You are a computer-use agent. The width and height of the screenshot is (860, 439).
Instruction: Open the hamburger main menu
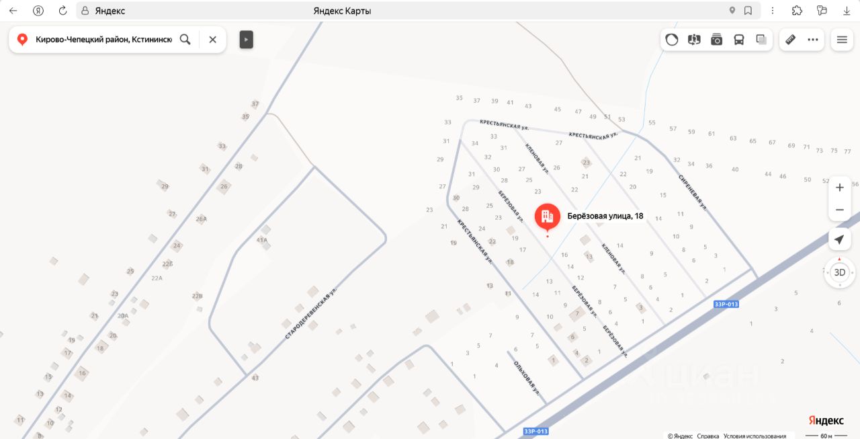(x=842, y=40)
